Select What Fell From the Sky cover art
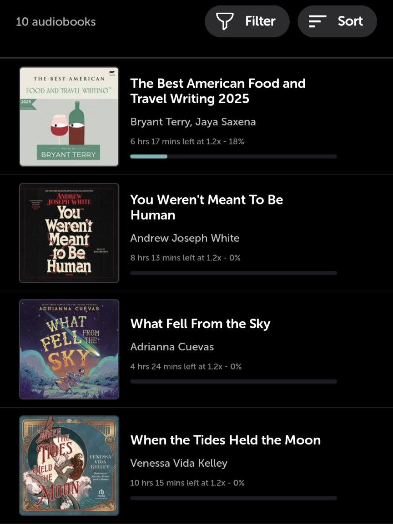This screenshot has width=393, height=524. pyautogui.click(x=69, y=349)
